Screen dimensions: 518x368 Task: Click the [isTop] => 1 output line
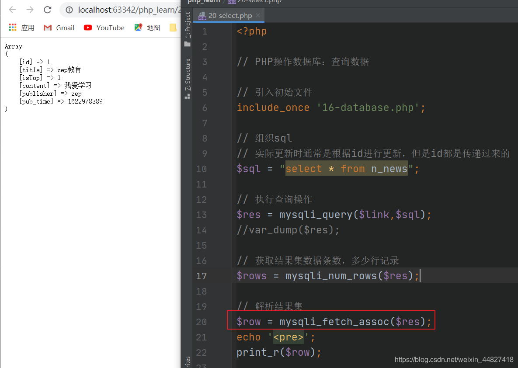click(40, 78)
